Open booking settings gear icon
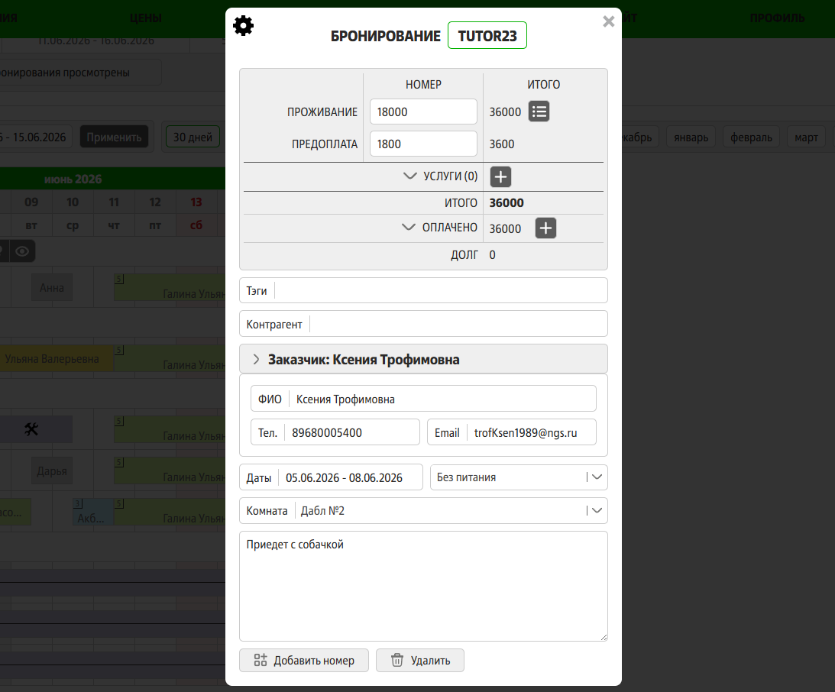The width and height of the screenshot is (835, 692). click(244, 25)
